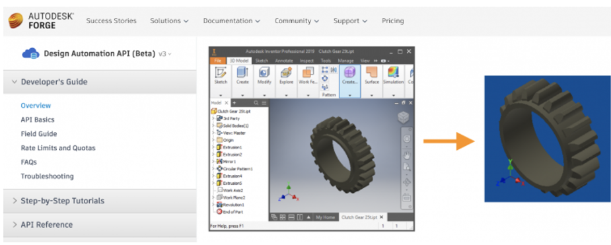Screen dimensions: 611x245
Task: Collapse the Developer's Guide section
Action: tap(100, 82)
